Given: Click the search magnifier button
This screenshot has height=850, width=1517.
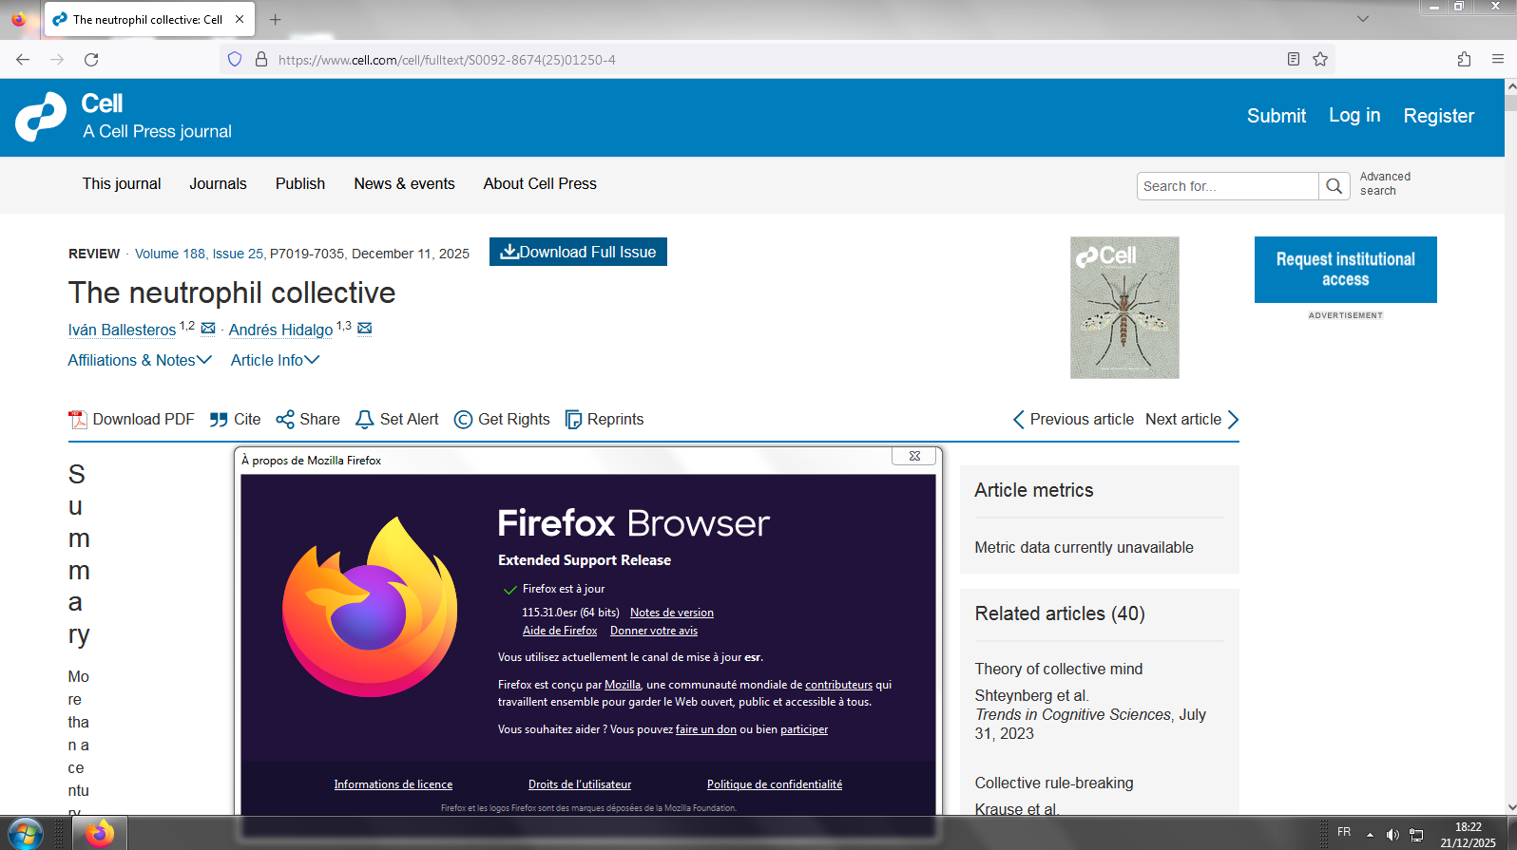Looking at the screenshot, I should click(1335, 186).
